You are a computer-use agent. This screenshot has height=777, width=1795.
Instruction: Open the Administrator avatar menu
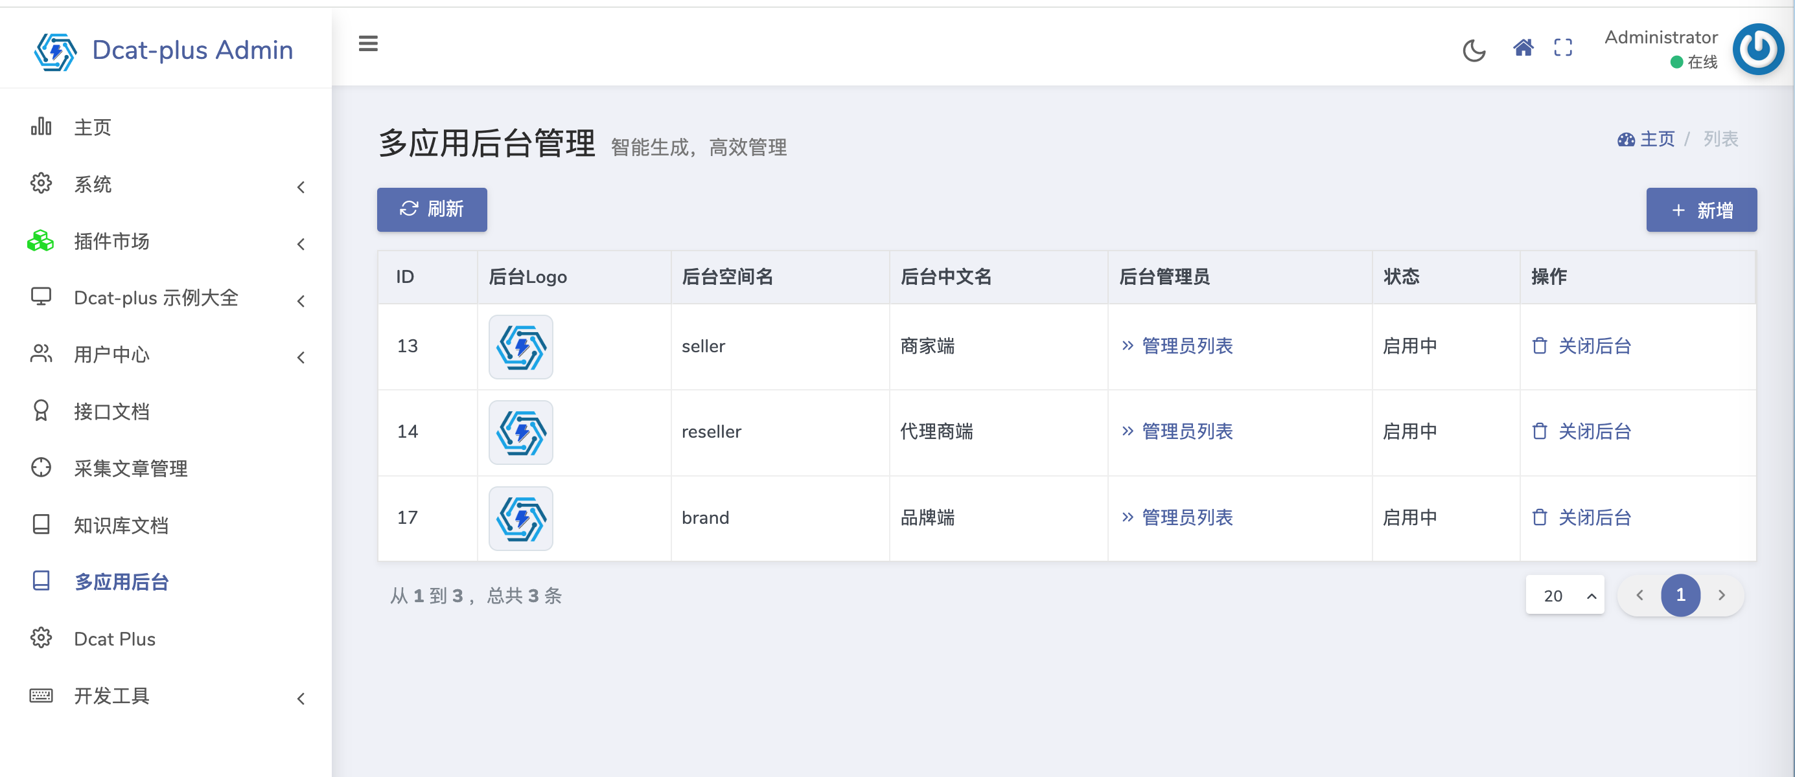tap(1757, 49)
